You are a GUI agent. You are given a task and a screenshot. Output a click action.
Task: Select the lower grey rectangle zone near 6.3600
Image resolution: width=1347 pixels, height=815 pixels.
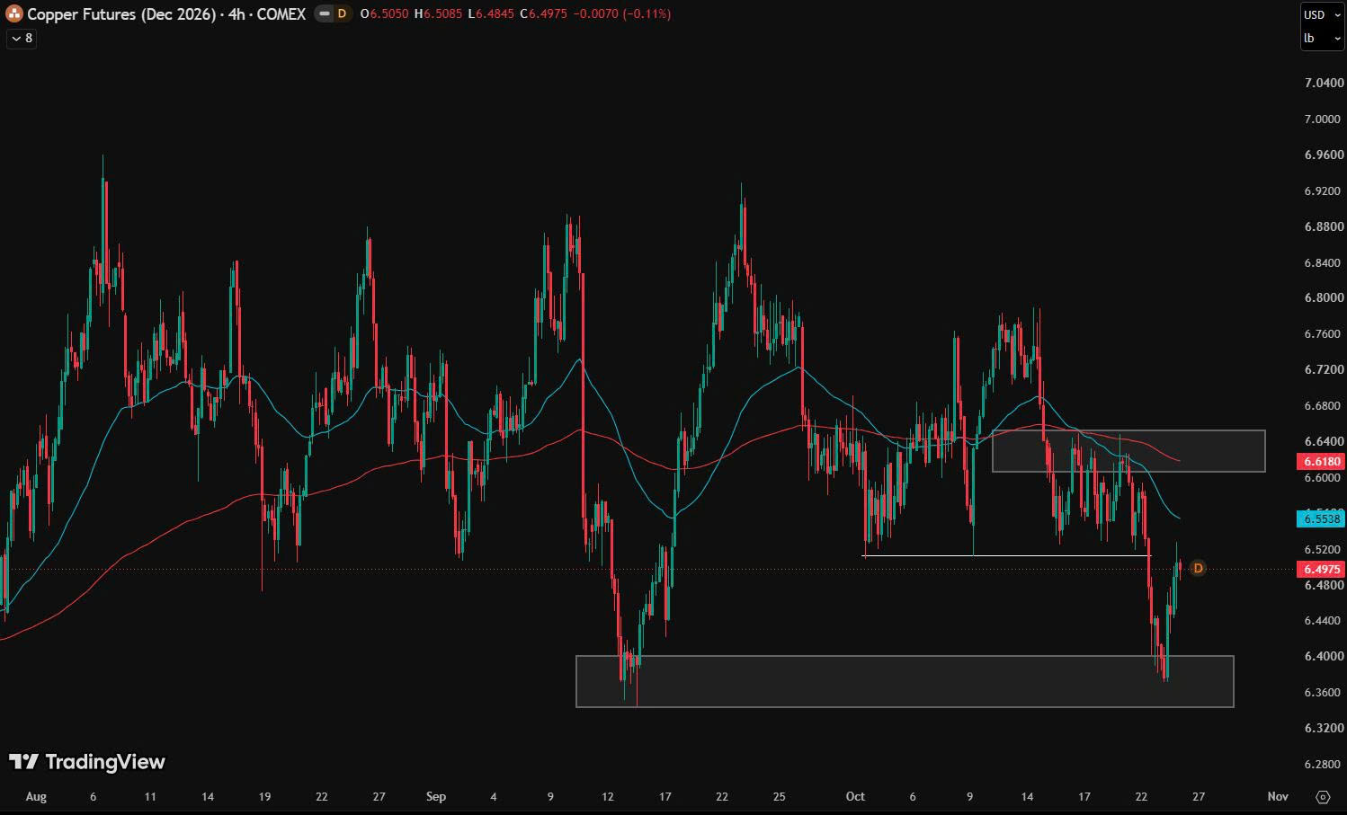coord(905,681)
